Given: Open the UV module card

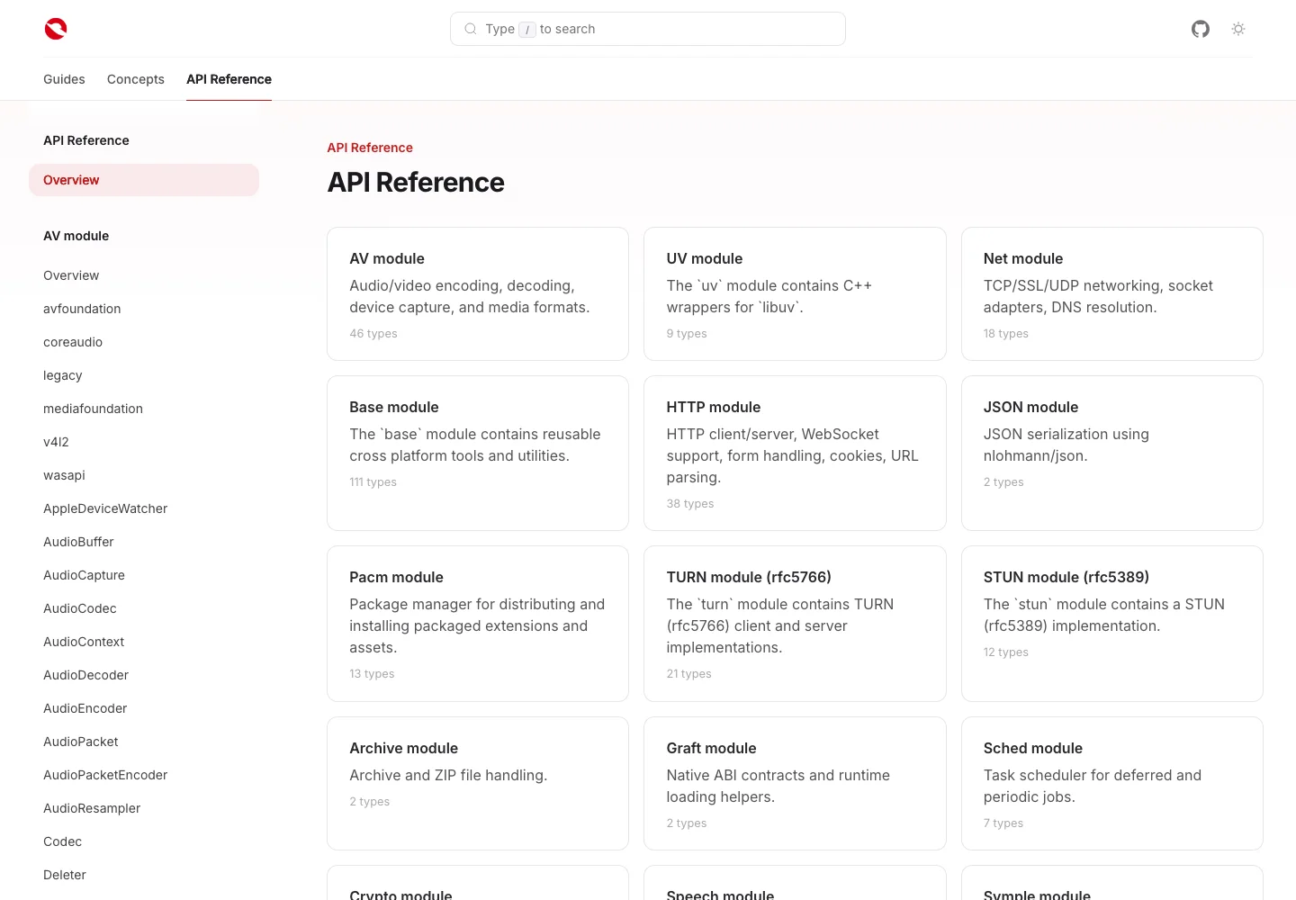Looking at the screenshot, I should pos(795,294).
